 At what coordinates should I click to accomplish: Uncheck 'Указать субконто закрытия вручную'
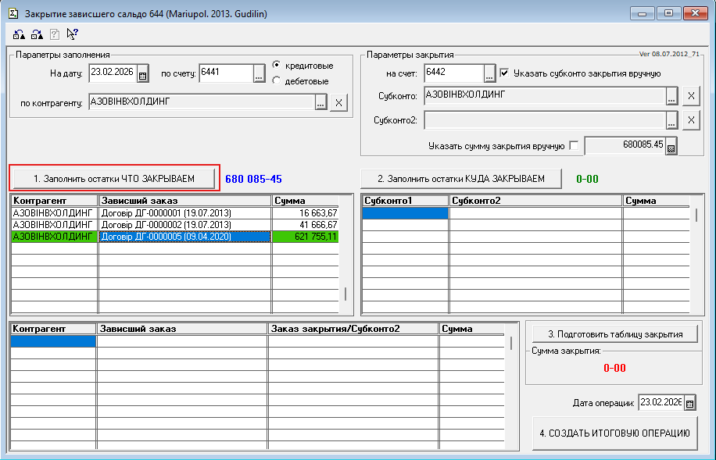504,73
